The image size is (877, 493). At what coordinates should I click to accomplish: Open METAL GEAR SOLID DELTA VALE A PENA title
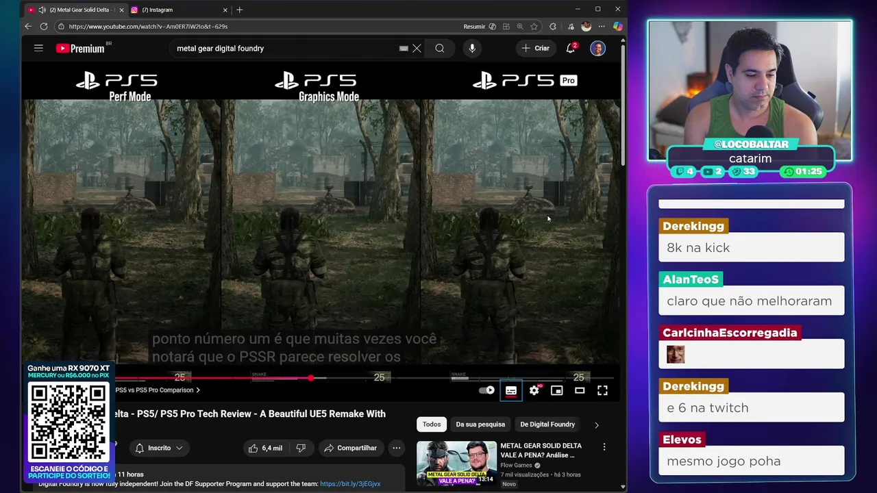541,451
